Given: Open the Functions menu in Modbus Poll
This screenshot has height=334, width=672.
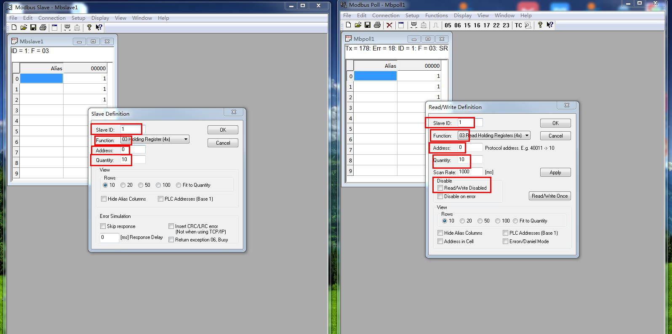Looking at the screenshot, I should tap(436, 16).
